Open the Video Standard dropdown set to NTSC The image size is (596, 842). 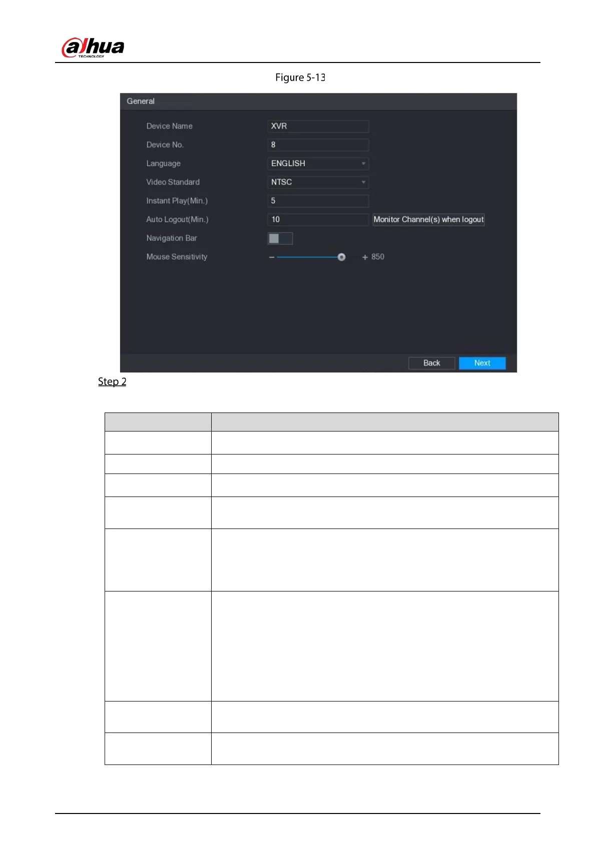pyautogui.click(x=318, y=182)
